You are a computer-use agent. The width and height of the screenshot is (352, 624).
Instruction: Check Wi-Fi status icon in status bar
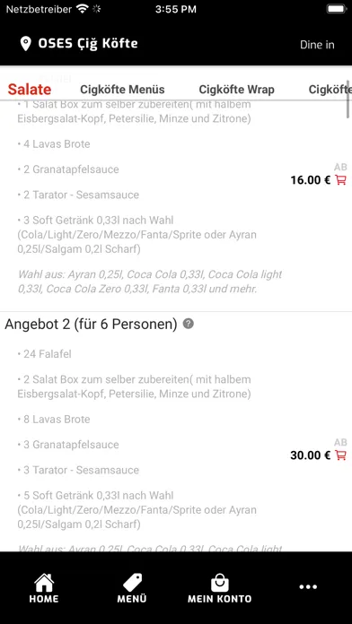[83, 9]
